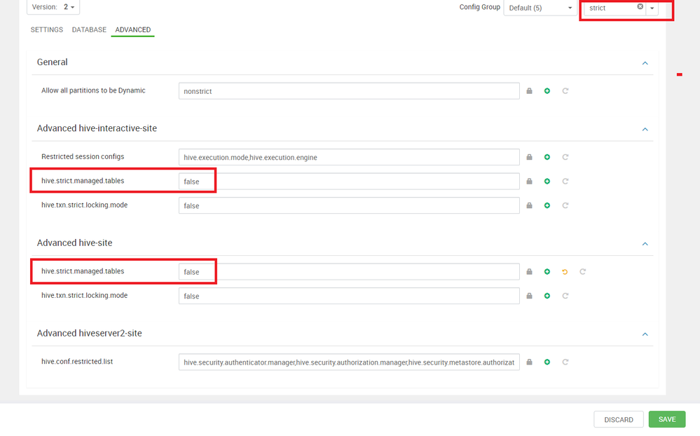Click lock icon for Allow all partitions to be Dynamic
Screen dimensions: 700x436
tap(529, 91)
